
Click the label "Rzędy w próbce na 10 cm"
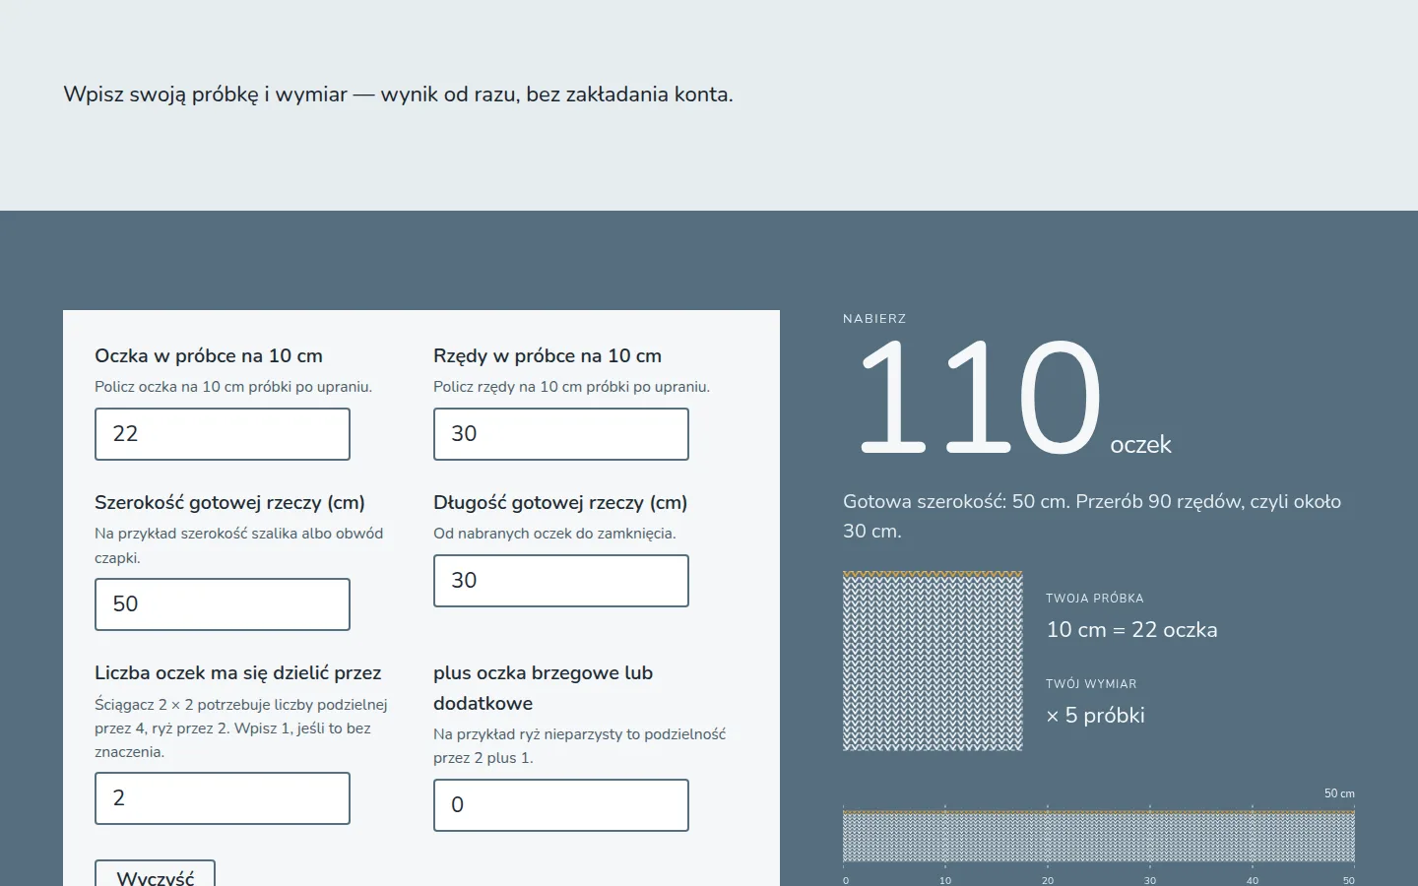[x=548, y=355]
